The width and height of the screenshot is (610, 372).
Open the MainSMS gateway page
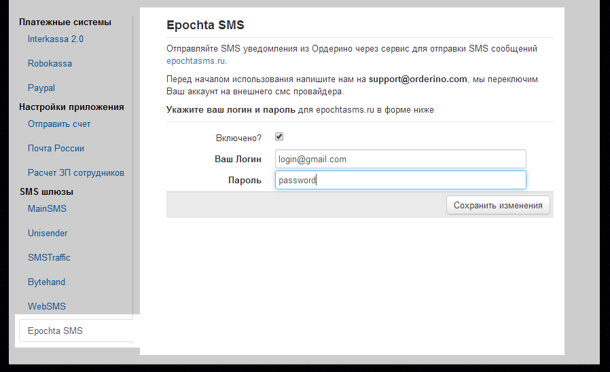(x=47, y=208)
